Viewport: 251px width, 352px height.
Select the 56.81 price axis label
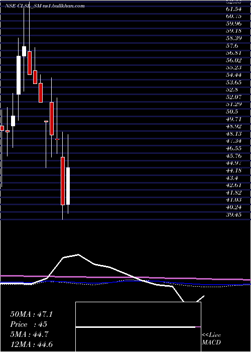click(x=234, y=53)
